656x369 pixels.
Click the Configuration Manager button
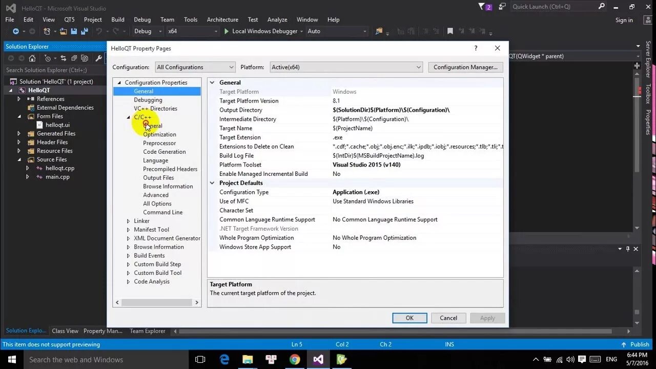click(x=465, y=67)
